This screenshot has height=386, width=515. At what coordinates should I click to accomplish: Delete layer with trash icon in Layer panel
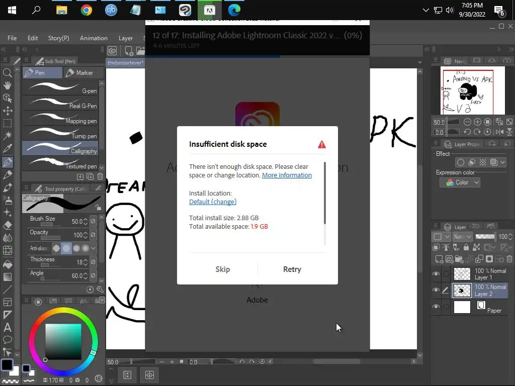point(509,259)
